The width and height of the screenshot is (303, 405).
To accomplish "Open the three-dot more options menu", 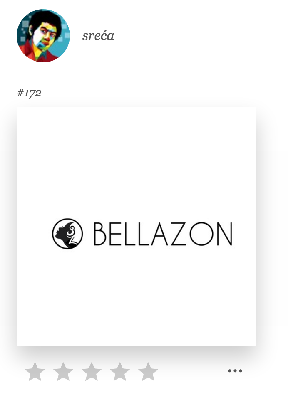I will tap(235, 371).
